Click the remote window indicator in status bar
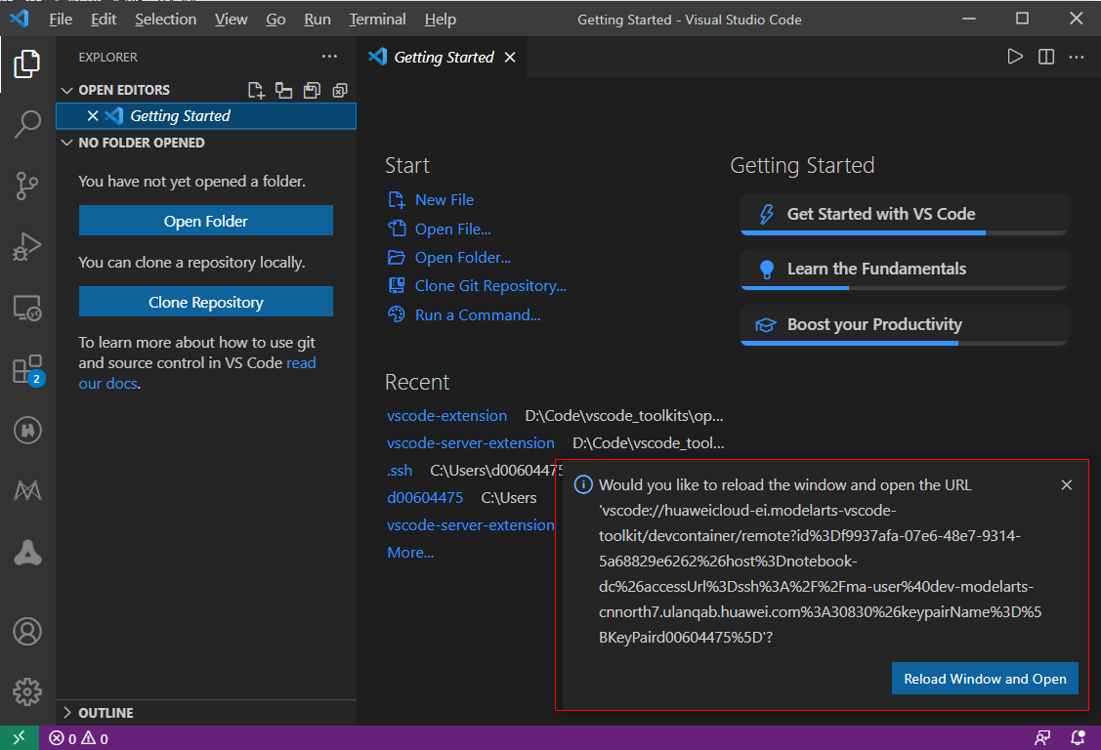 pos(19,738)
